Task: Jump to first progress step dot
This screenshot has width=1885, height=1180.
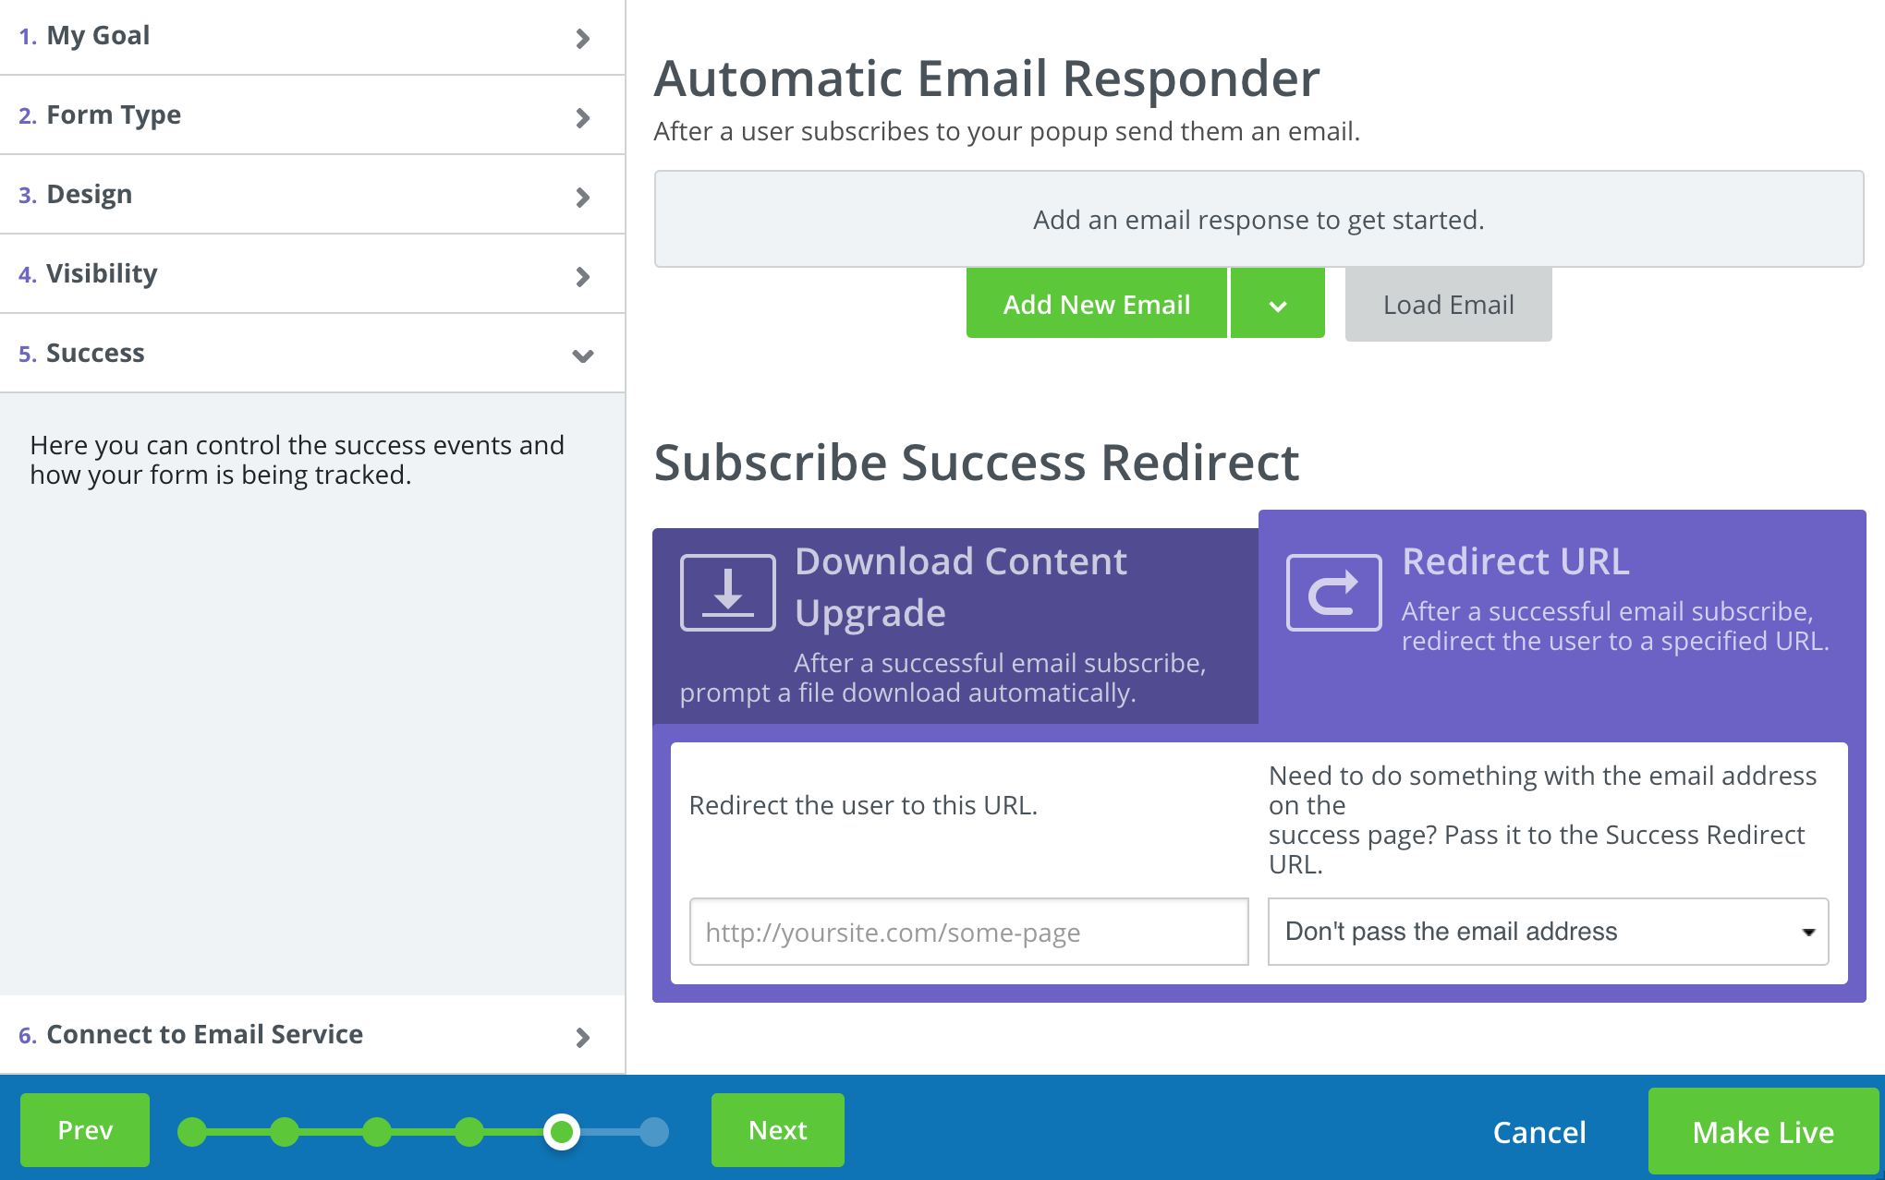Action: click(192, 1132)
